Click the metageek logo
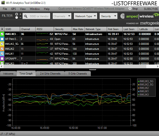Screen dimensions: 159x136 (149, 23)
